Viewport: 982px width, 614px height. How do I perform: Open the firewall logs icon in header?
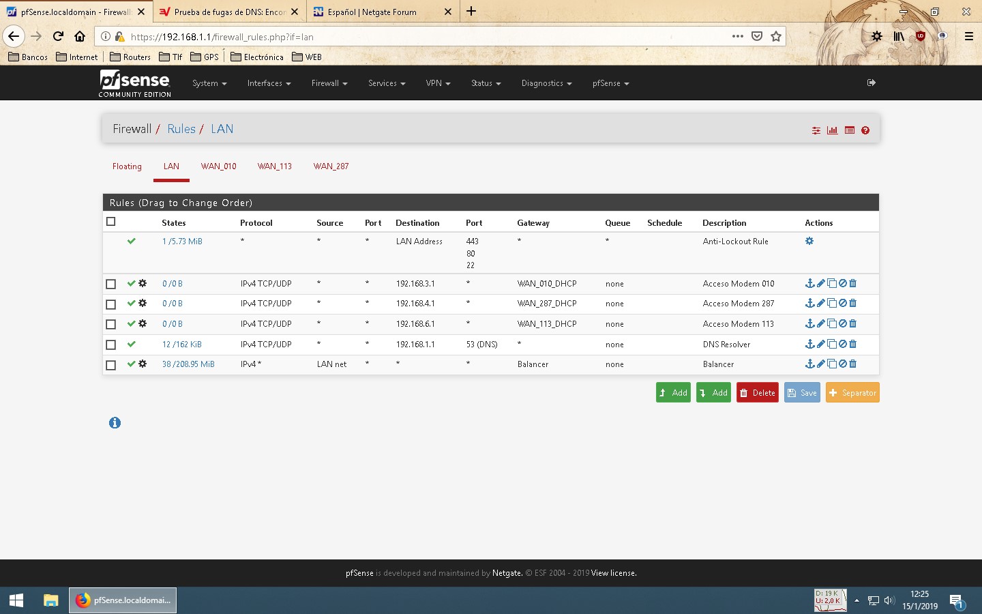pyautogui.click(x=850, y=130)
